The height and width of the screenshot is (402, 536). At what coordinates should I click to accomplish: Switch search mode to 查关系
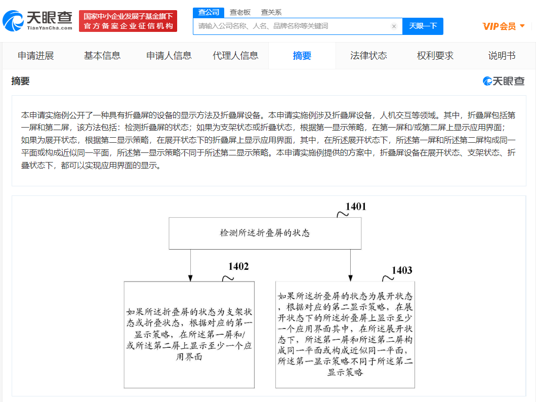click(x=271, y=12)
